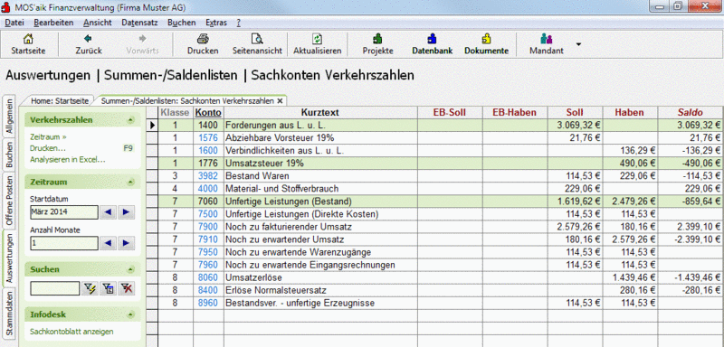Go to Startseite via the toolbar home icon
This screenshot has width=724, height=347.
coord(28,44)
